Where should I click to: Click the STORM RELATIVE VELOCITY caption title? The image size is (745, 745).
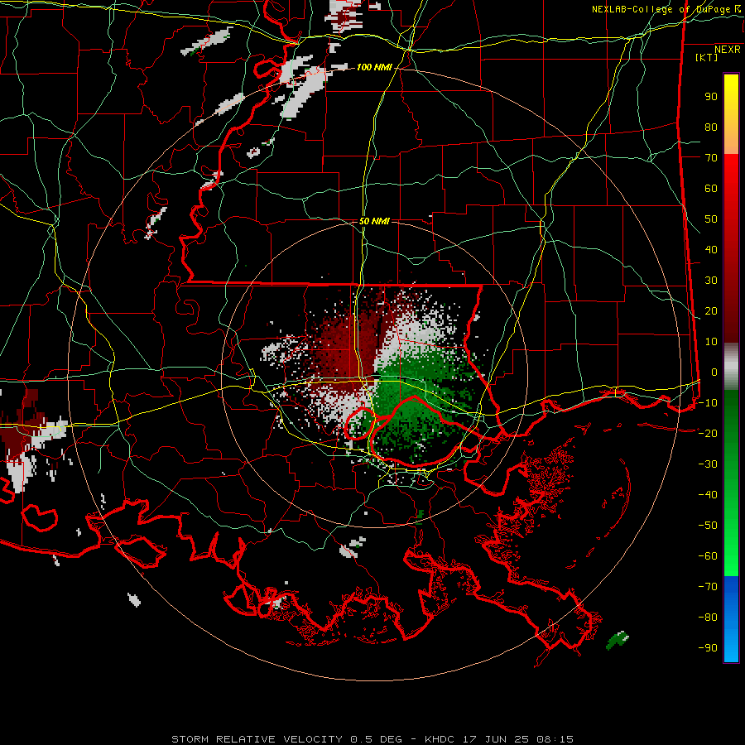click(257, 739)
